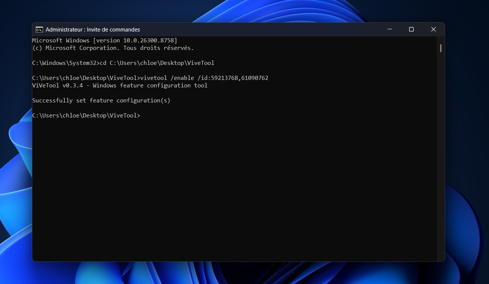The image size is (489, 284).
Task: Click the last empty ViveTool prompt line
Action: (86, 116)
